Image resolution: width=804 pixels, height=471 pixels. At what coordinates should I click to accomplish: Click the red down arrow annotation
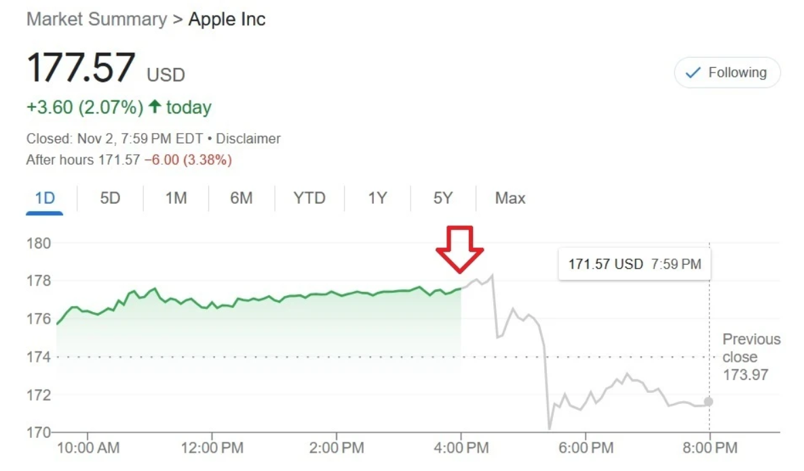coord(459,249)
